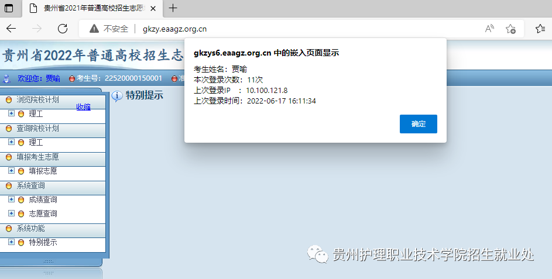
Task: Select 特别提示 item in sidebar tree
Action: click(x=43, y=242)
